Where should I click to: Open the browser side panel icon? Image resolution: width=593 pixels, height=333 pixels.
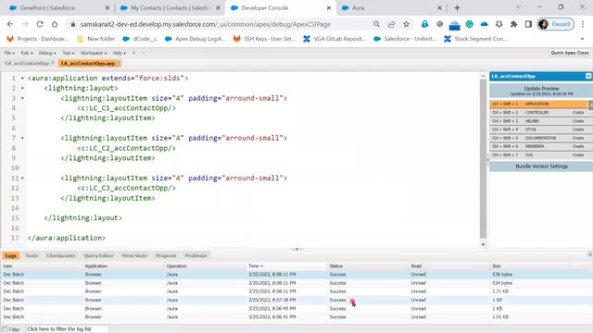click(528, 24)
